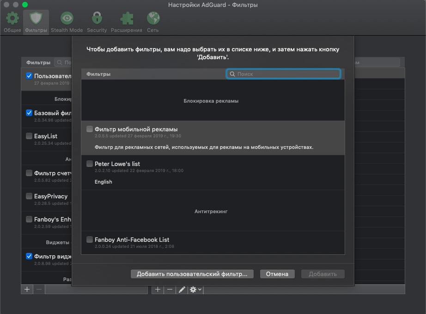This screenshot has height=314, width=426.
Task: Enable the Fanboy Anti-Facebook List
Action: tap(90, 240)
